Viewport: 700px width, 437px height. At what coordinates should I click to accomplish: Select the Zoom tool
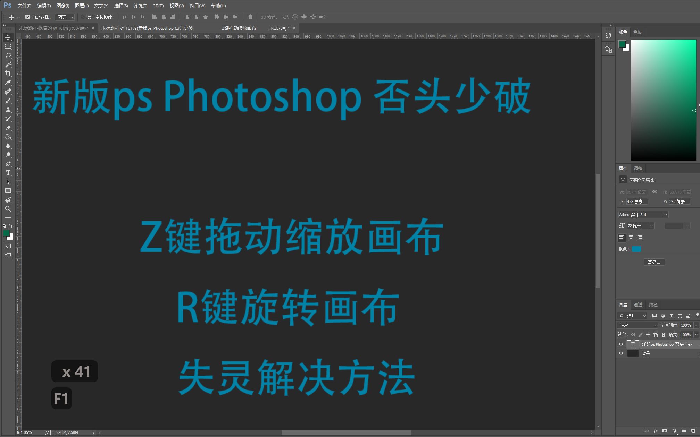tap(8, 209)
